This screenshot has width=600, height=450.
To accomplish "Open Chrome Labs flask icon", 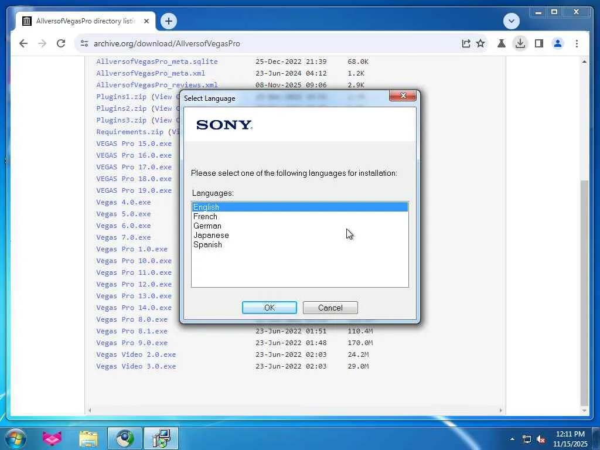I will (502, 43).
